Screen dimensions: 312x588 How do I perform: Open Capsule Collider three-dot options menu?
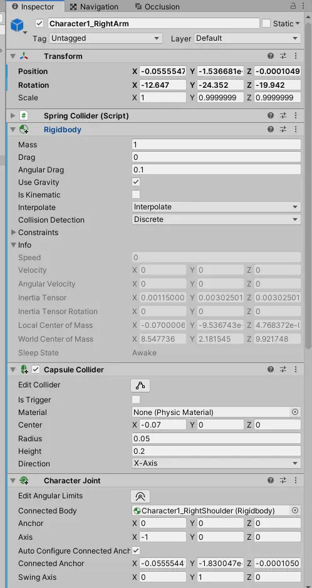point(296,369)
